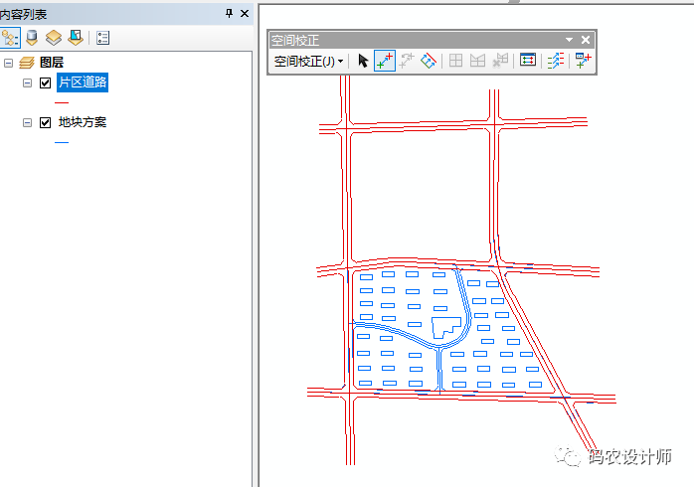
Task: Select the Select Elements arrow tool
Action: [x=363, y=61]
